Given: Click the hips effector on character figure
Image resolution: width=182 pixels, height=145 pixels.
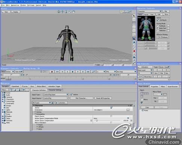Looking at the screenshot, I should 146,27.
